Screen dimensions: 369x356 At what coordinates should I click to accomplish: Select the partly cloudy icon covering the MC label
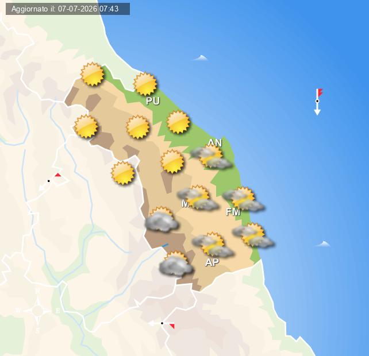[x=198, y=198]
